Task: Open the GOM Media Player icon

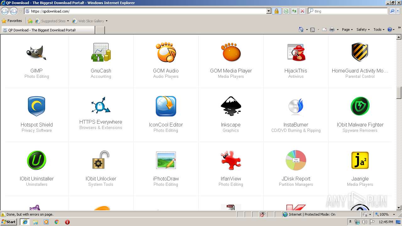Action: click(x=231, y=52)
